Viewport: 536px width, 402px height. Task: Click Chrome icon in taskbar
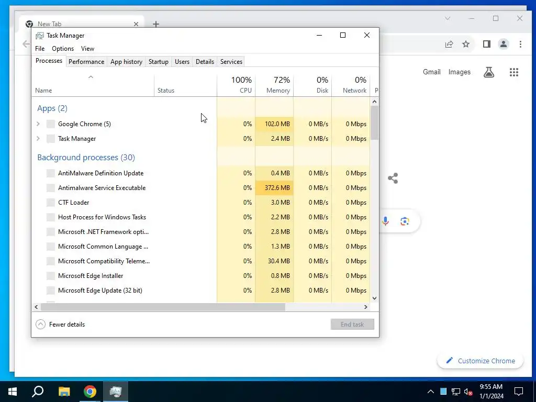[x=90, y=392]
